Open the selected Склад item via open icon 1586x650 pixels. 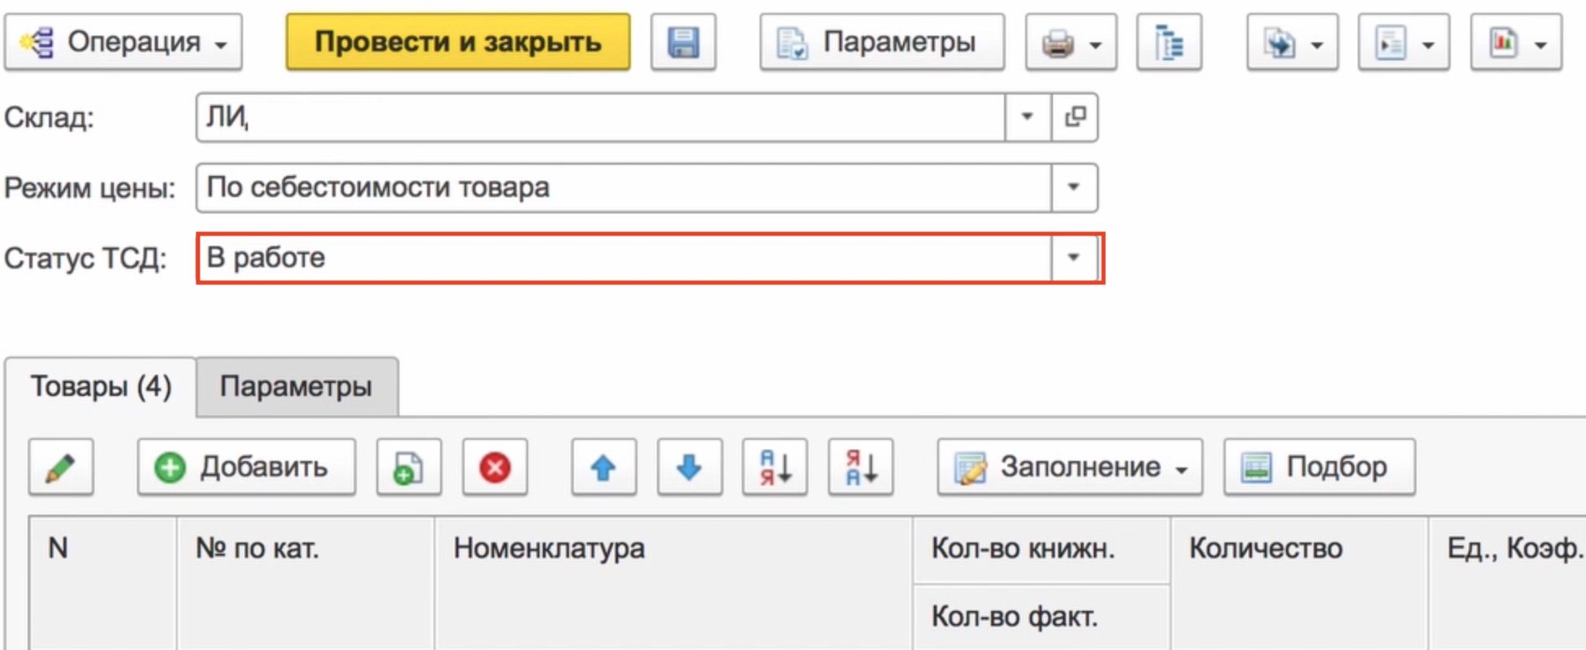(x=1074, y=118)
